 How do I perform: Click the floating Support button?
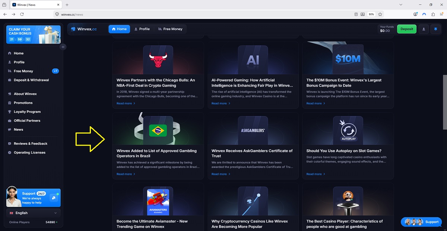(421, 222)
